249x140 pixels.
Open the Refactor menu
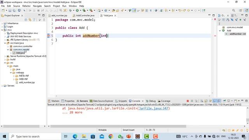tap(26, 6)
